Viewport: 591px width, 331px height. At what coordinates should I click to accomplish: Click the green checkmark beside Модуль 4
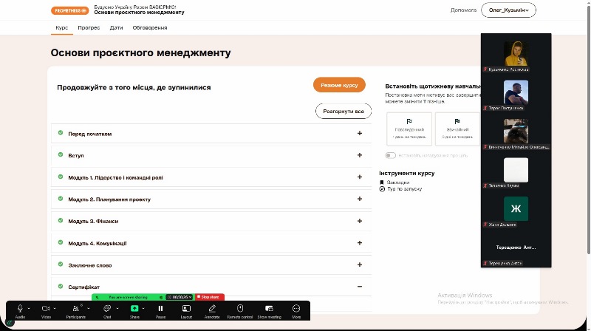(x=61, y=242)
